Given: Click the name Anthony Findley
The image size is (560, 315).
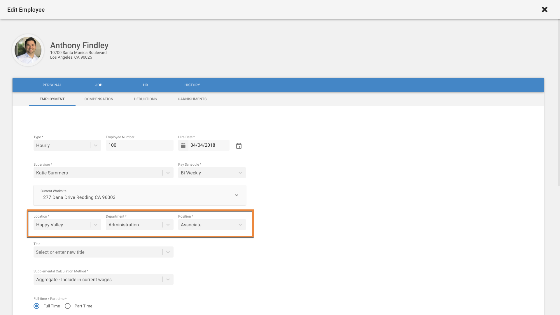Looking at the screenshot, I should 79,45.
